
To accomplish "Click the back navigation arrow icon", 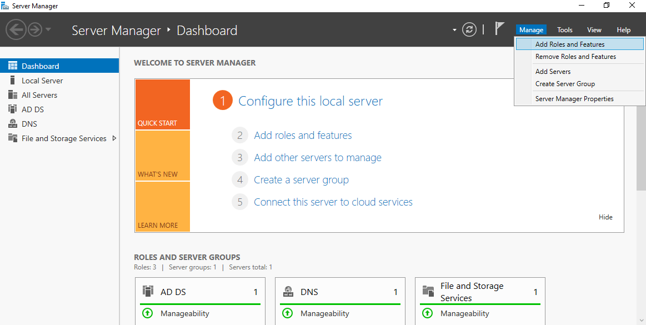I will (16, 29).
